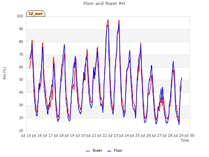The width and height of the screenshot is (209, 157).
Task: Click the RH (%) y-axis label
Action: pos(5,73)
